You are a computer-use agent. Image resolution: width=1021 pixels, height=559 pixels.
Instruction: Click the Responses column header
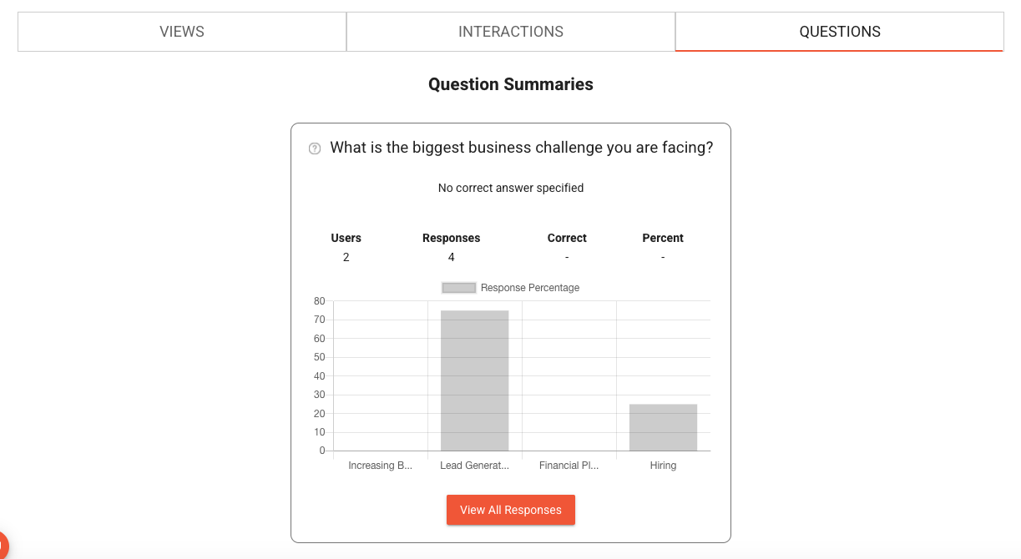[x=452, y=238]
